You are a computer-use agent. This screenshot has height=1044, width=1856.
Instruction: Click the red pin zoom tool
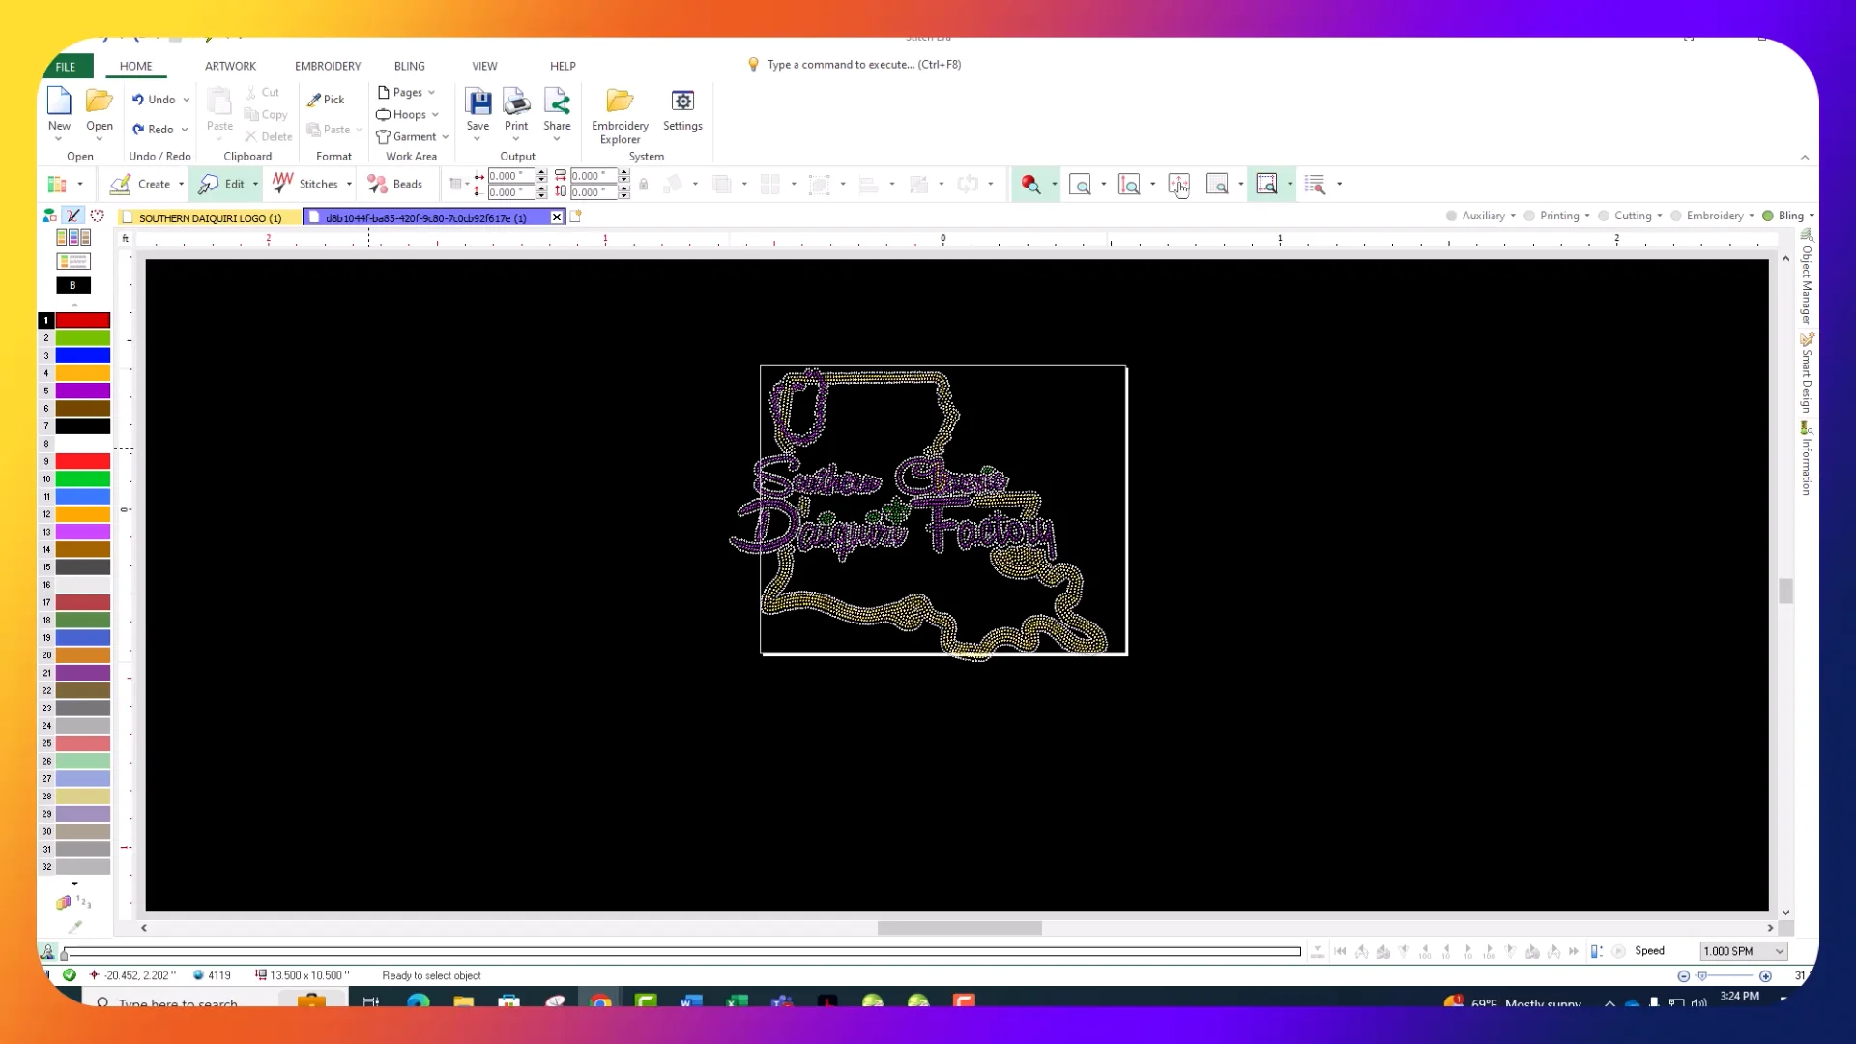(x=1030, y=184)
